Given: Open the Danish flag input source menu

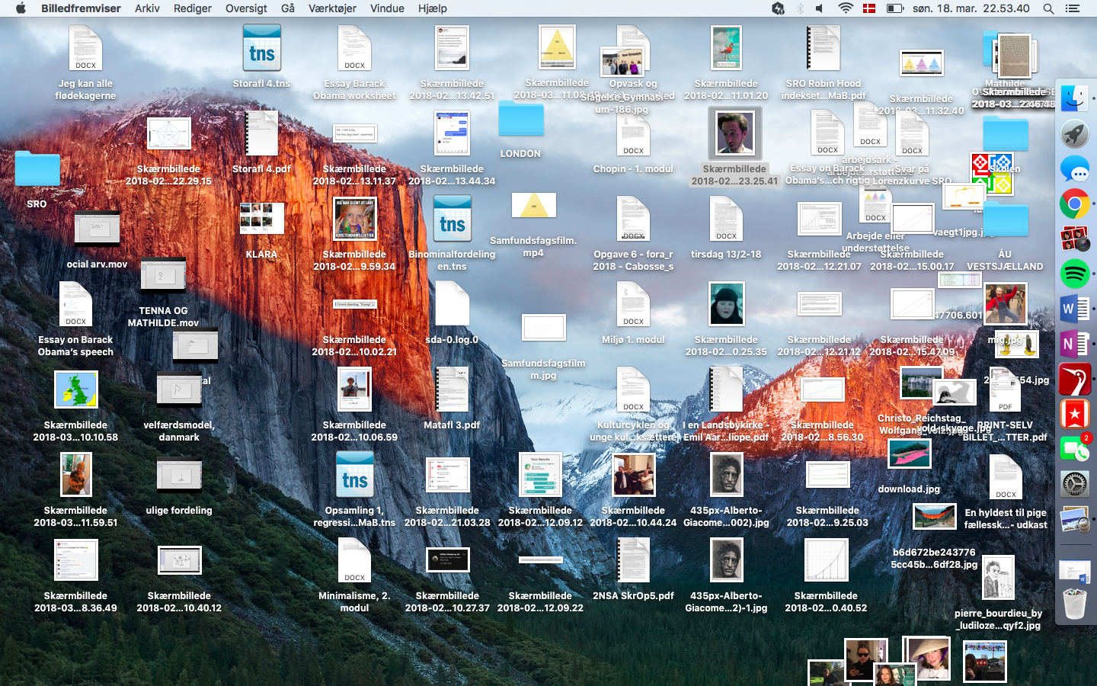Looking at the screenshot, I should 869,8.
